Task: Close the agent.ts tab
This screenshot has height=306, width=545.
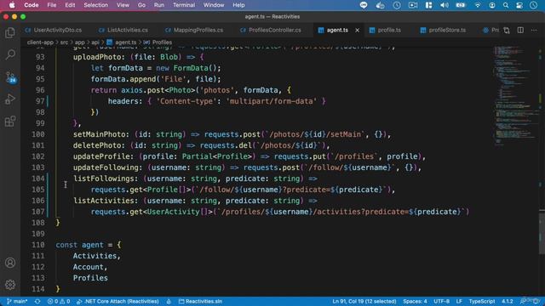Action: 358,31
